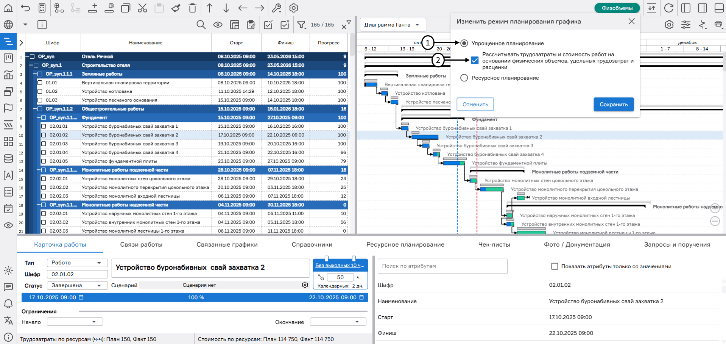Collapse the Земляные работы tree group
This screenshot has height=344, width=726.
pos(35,74)
